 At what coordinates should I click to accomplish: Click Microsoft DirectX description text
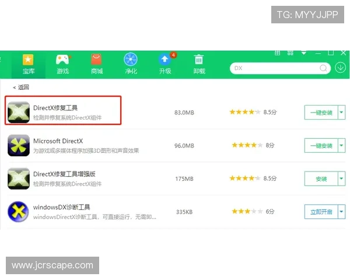pyautogui.click(x=86, y=150)
